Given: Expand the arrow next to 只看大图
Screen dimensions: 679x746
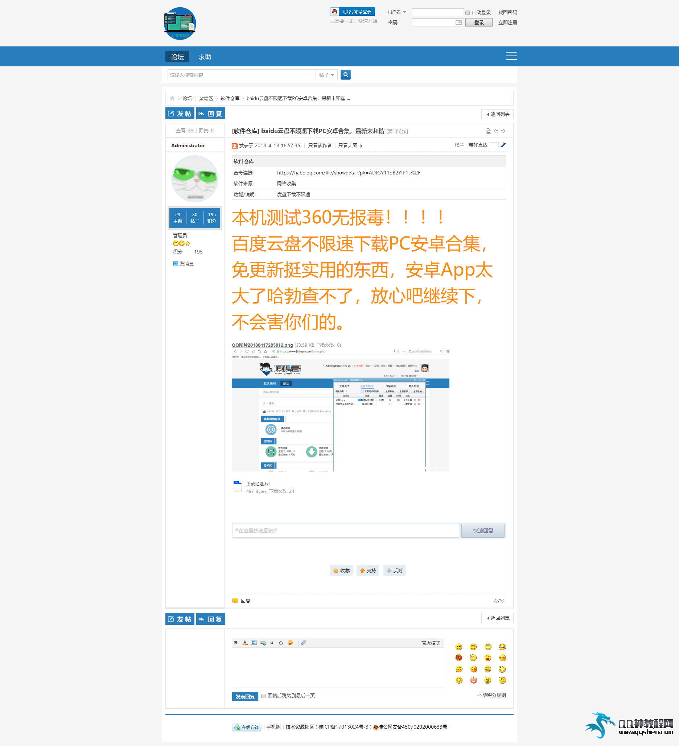Looking at the screenshot, I should pyautogui.click(x=361, y=146).
